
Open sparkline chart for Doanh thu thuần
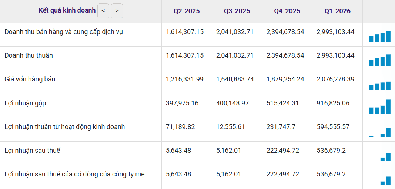379,60
